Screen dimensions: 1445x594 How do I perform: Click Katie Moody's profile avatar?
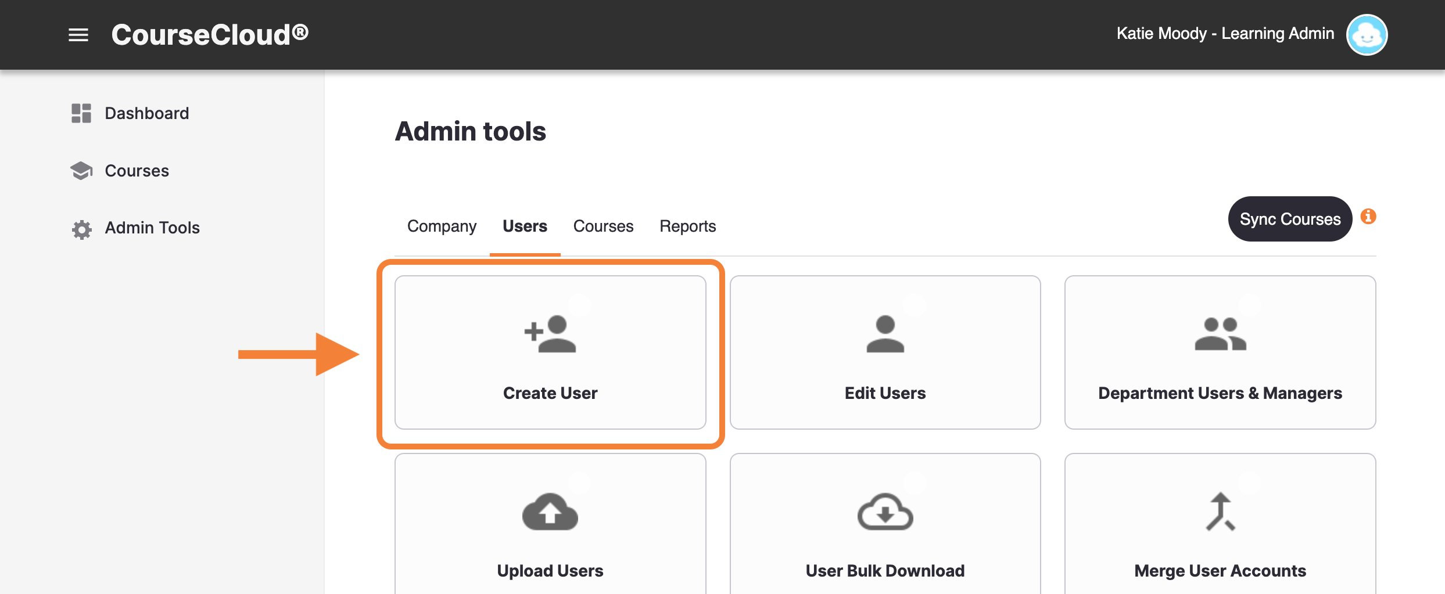tap(1367, 34)
